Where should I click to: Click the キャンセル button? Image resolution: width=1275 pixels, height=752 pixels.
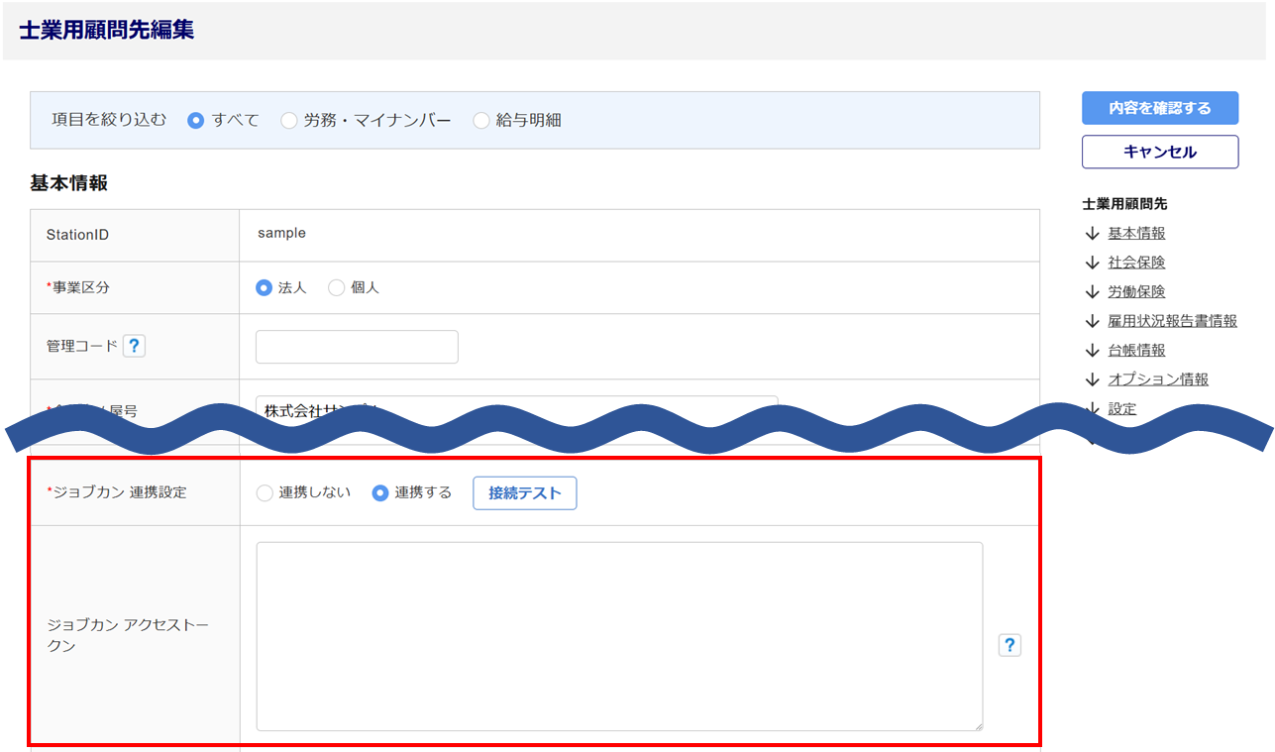pyautogui.click(x=1159, y=152)
